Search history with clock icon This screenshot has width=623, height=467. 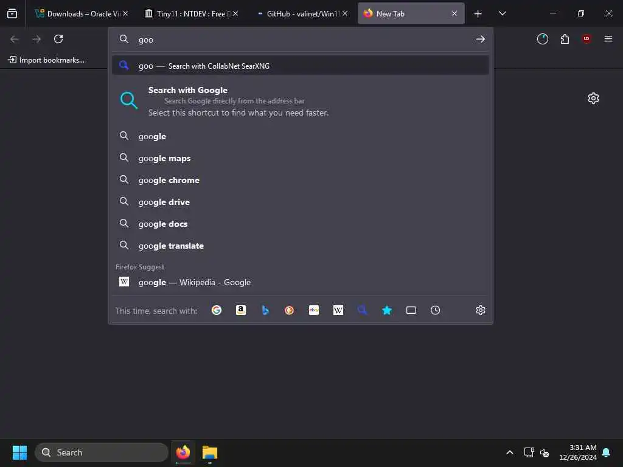436,310
